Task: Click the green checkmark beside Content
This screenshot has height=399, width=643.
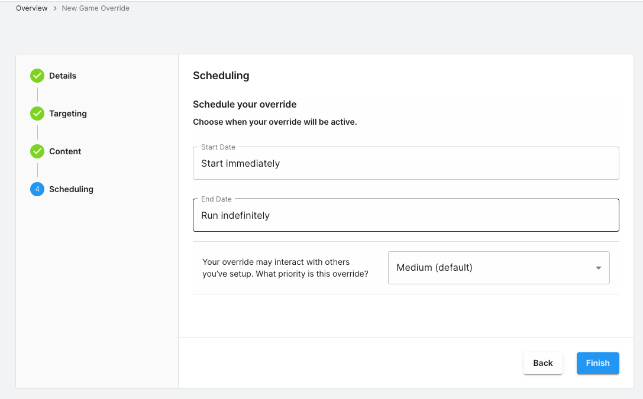Action: click(37, 151)
